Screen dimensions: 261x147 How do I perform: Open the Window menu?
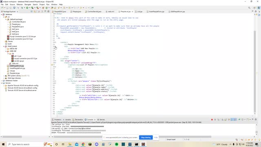tap(54, 4)
